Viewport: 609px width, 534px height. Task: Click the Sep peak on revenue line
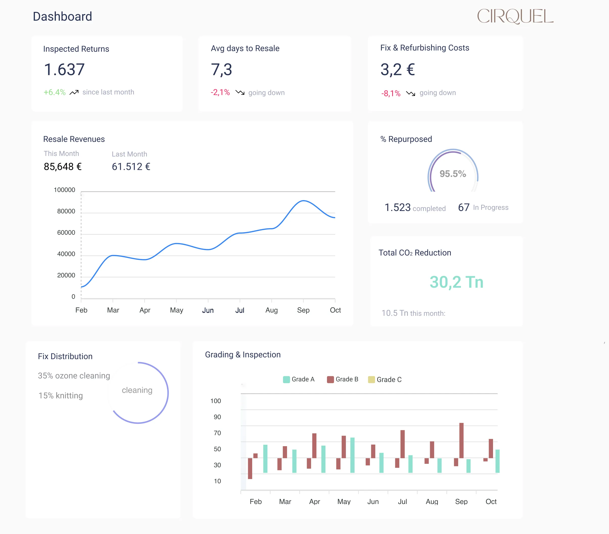point(303,201)
